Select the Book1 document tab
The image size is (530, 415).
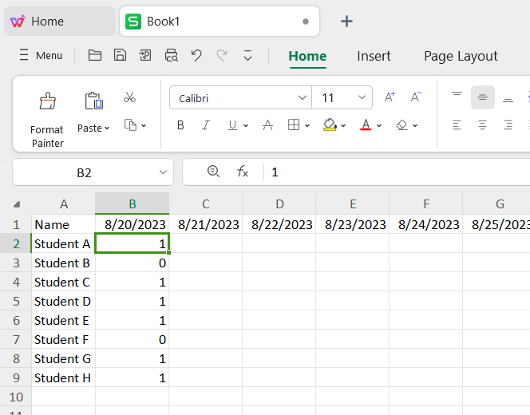(x=220, y=22)
